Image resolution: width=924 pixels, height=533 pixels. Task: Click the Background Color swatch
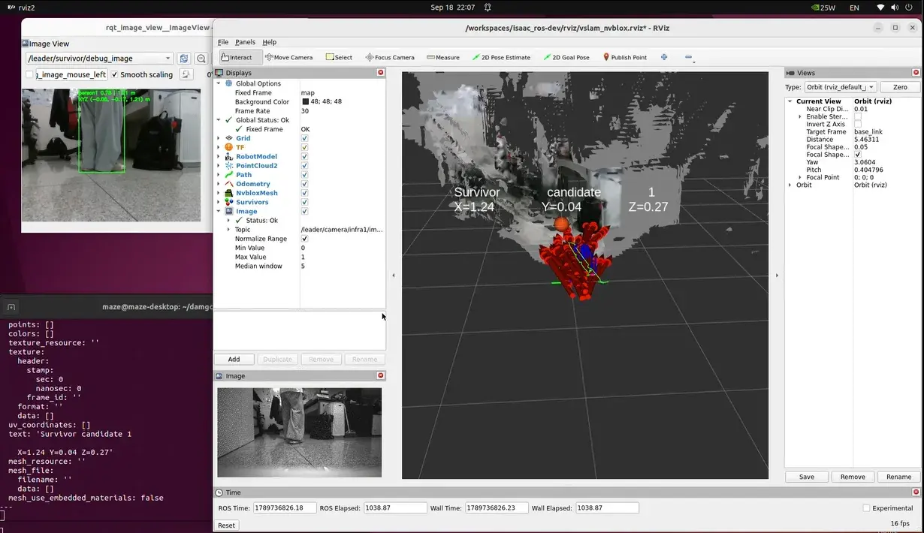[306, 101]
